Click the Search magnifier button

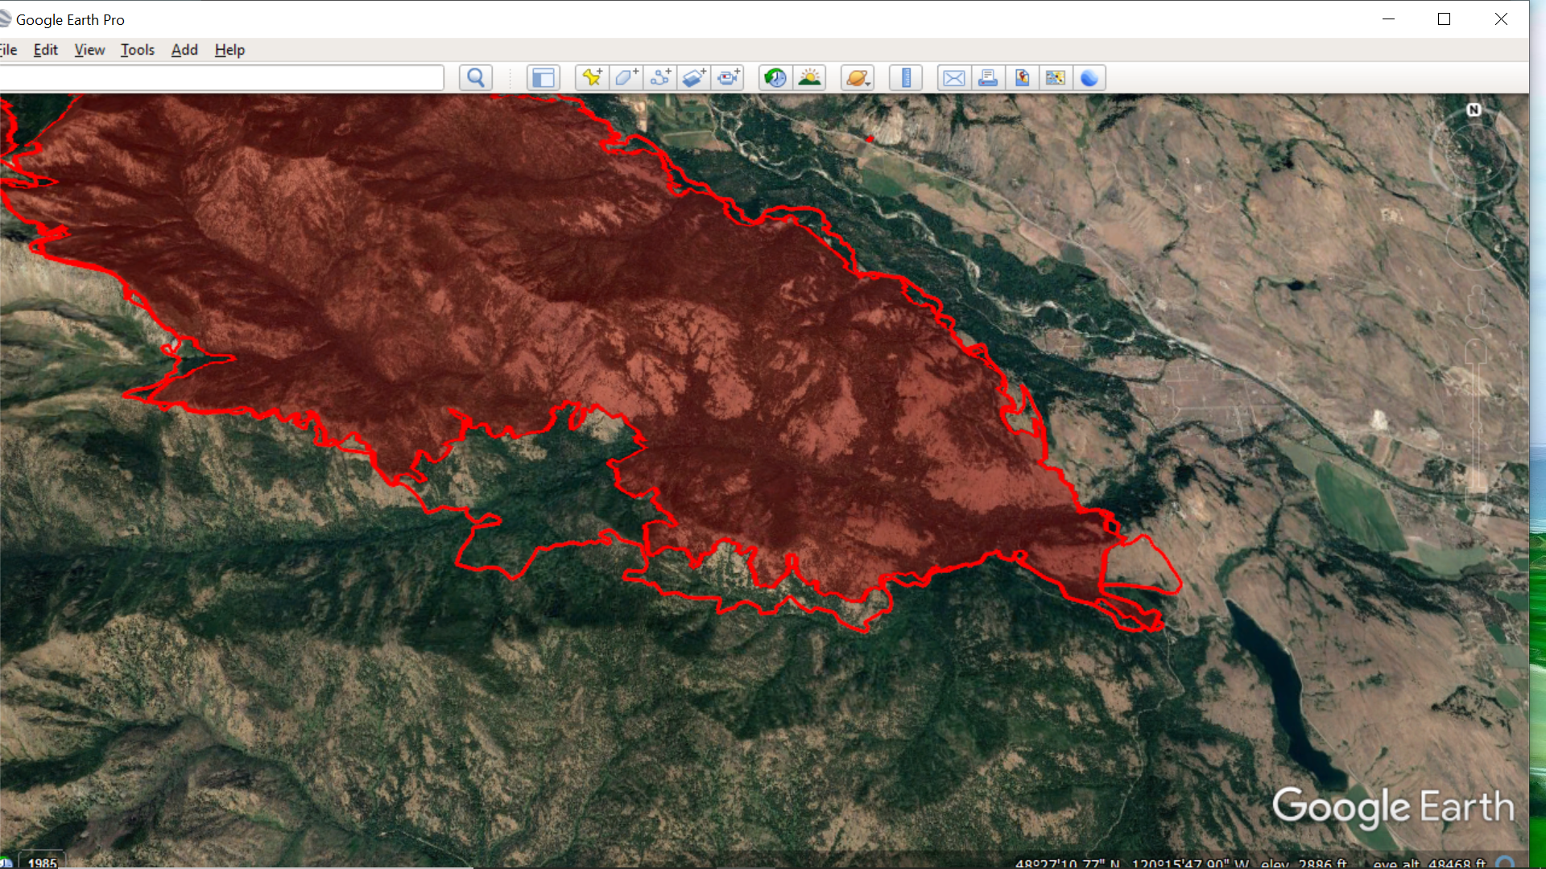476,78
